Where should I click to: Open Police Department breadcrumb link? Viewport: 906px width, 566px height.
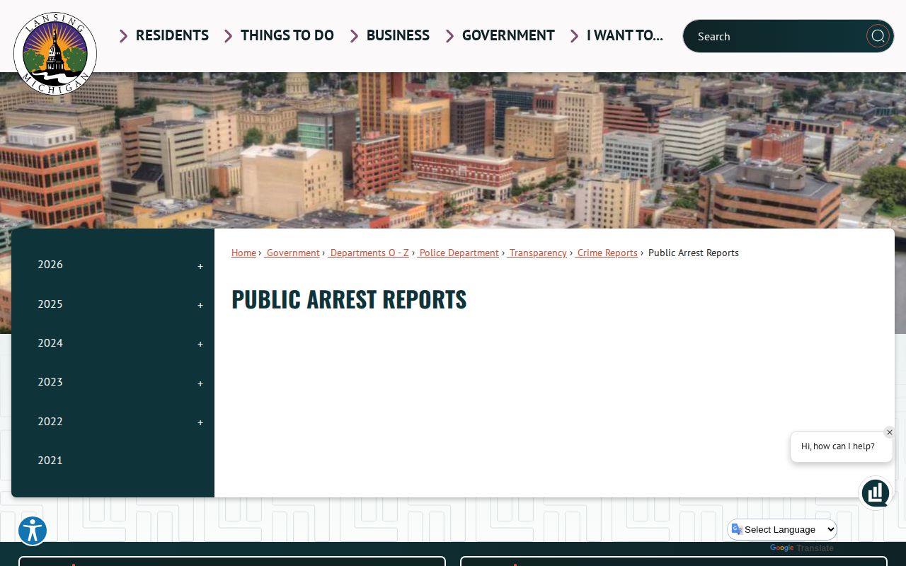[x=459, y=253]
